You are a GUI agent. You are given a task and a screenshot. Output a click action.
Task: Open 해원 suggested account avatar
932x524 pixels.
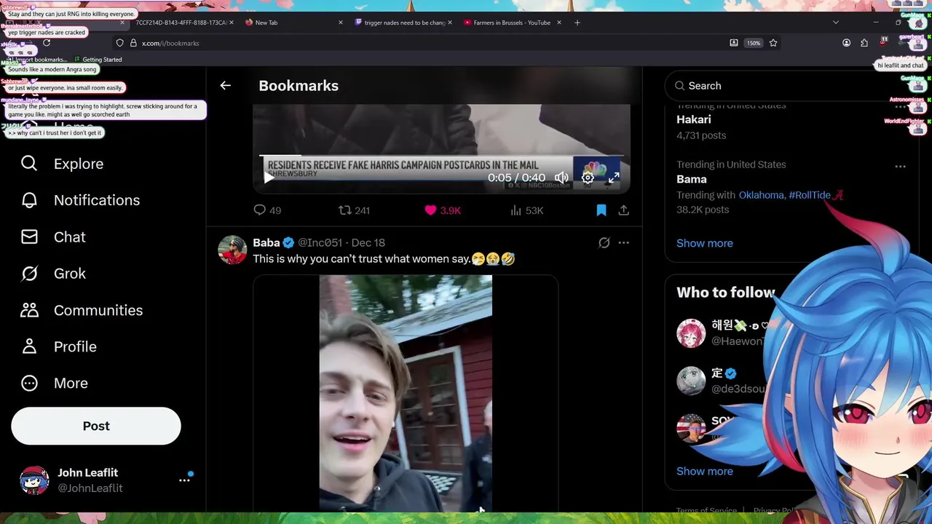[691, 333]
